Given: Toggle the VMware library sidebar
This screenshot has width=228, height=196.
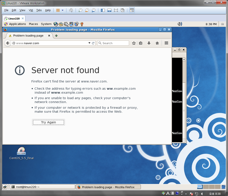Looking at the screenshot, I should [103, 10].
